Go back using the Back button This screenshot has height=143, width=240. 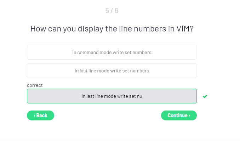pos(40,115)
